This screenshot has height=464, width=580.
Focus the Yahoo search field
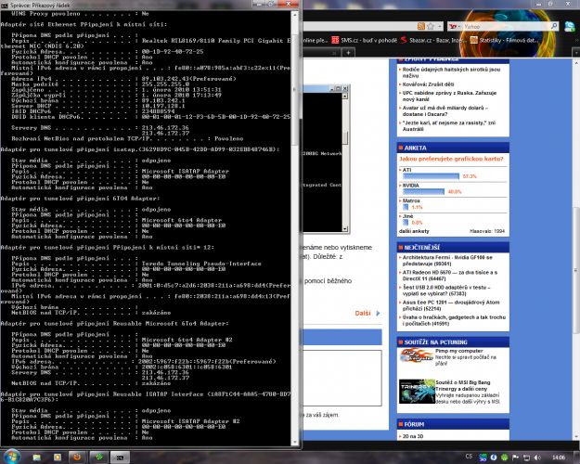click(x=506, y=26)
